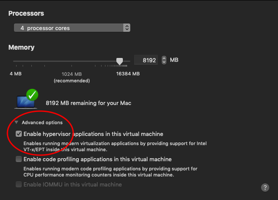Click the Processors section heading
Viewport: 278px width, 200px height.
pos(26,14)
